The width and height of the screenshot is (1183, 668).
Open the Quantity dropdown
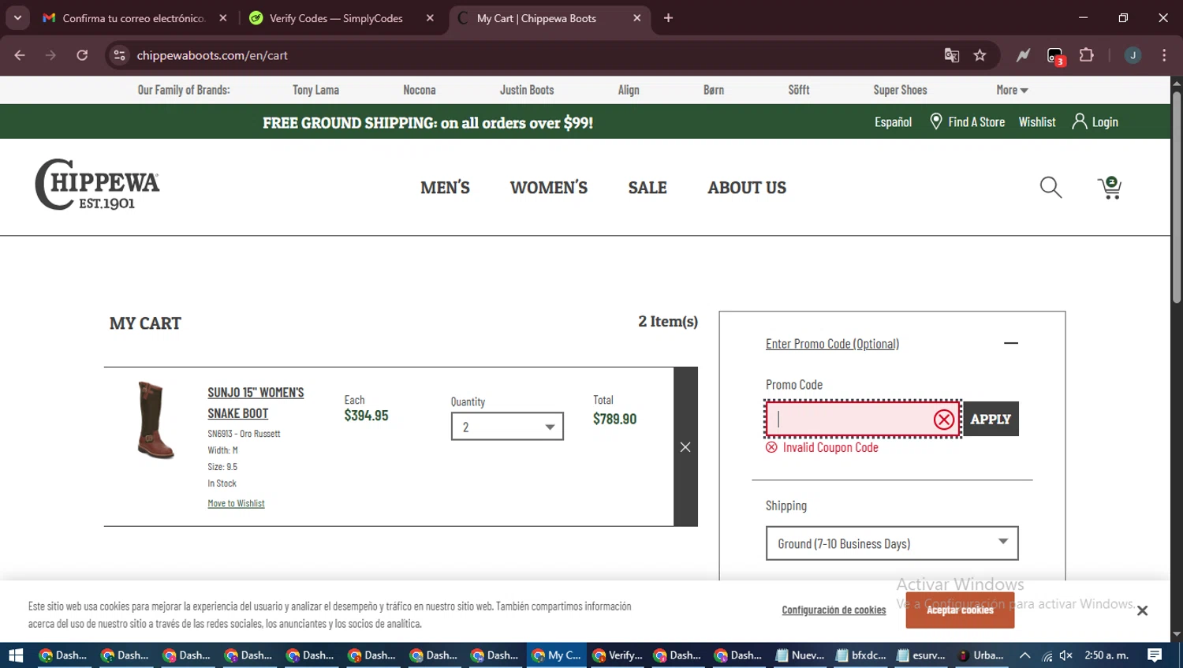pyautogui.click(x=507, y=427)
